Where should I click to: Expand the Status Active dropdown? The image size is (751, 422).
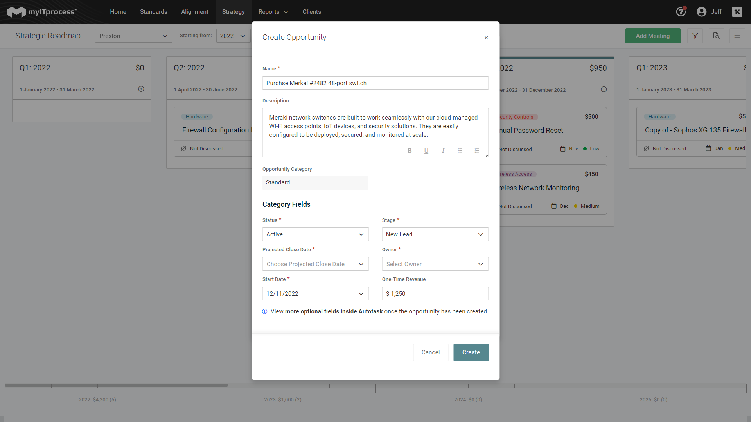tap(315, 234)
